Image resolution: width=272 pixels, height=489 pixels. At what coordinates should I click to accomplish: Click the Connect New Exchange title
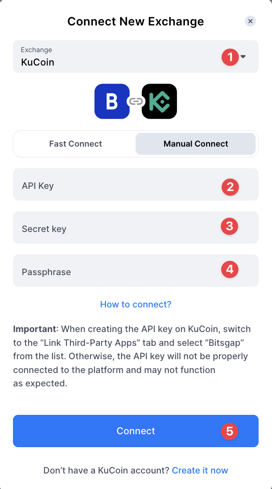(x=136, y=21)
